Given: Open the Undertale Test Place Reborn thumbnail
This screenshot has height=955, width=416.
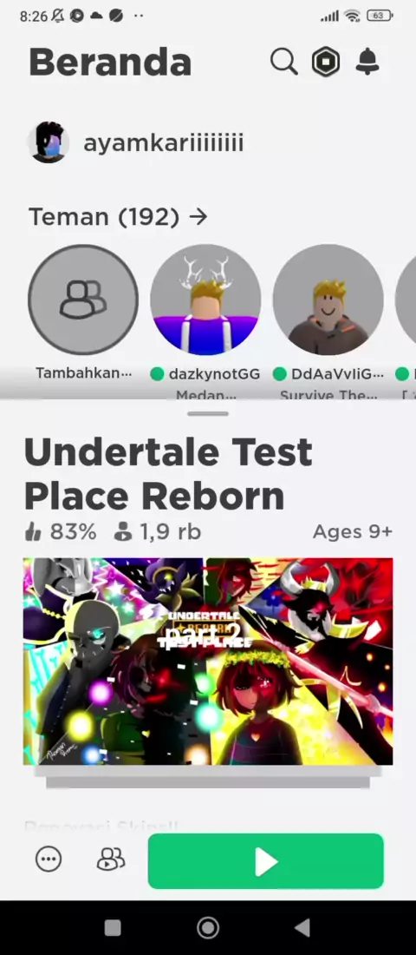Looking at the screenshot, I should (208, 662).
